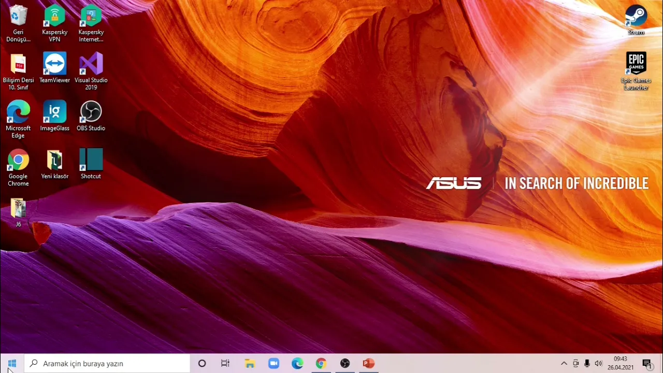Select the ImageGlass desktop shortcut
Image resolution: width=663 pixels, height=373 pixels.
click(x=54, y=116)
